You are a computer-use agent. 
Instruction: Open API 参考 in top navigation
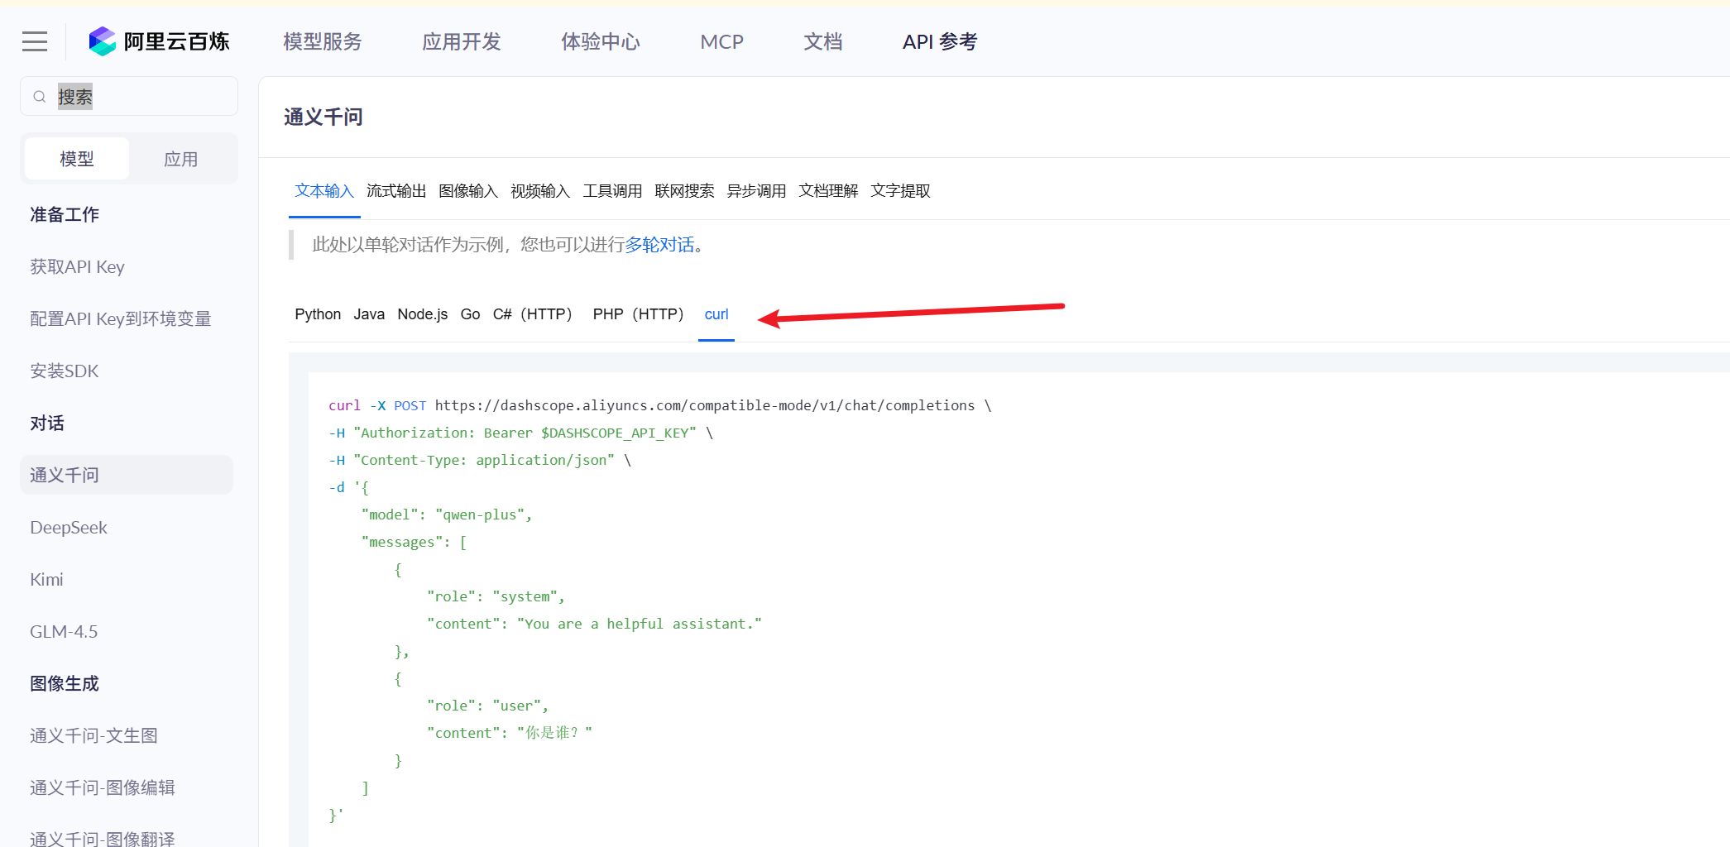click(940, 41)
